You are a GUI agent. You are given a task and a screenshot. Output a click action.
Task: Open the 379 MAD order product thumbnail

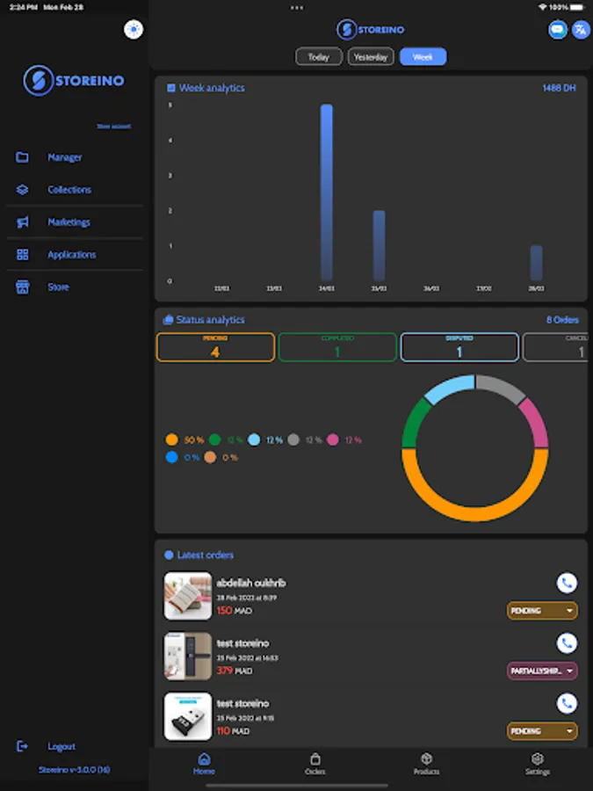(x=188, y=656)
